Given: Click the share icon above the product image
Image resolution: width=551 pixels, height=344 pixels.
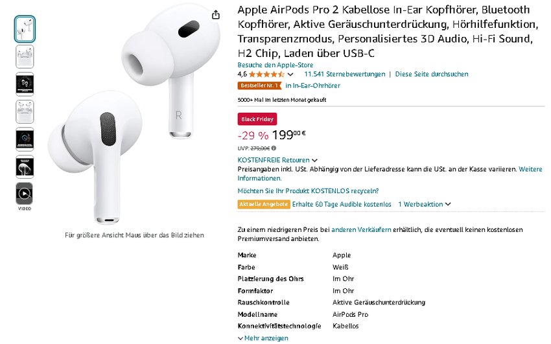Looking at the screenshot, I should click(216, 15).
